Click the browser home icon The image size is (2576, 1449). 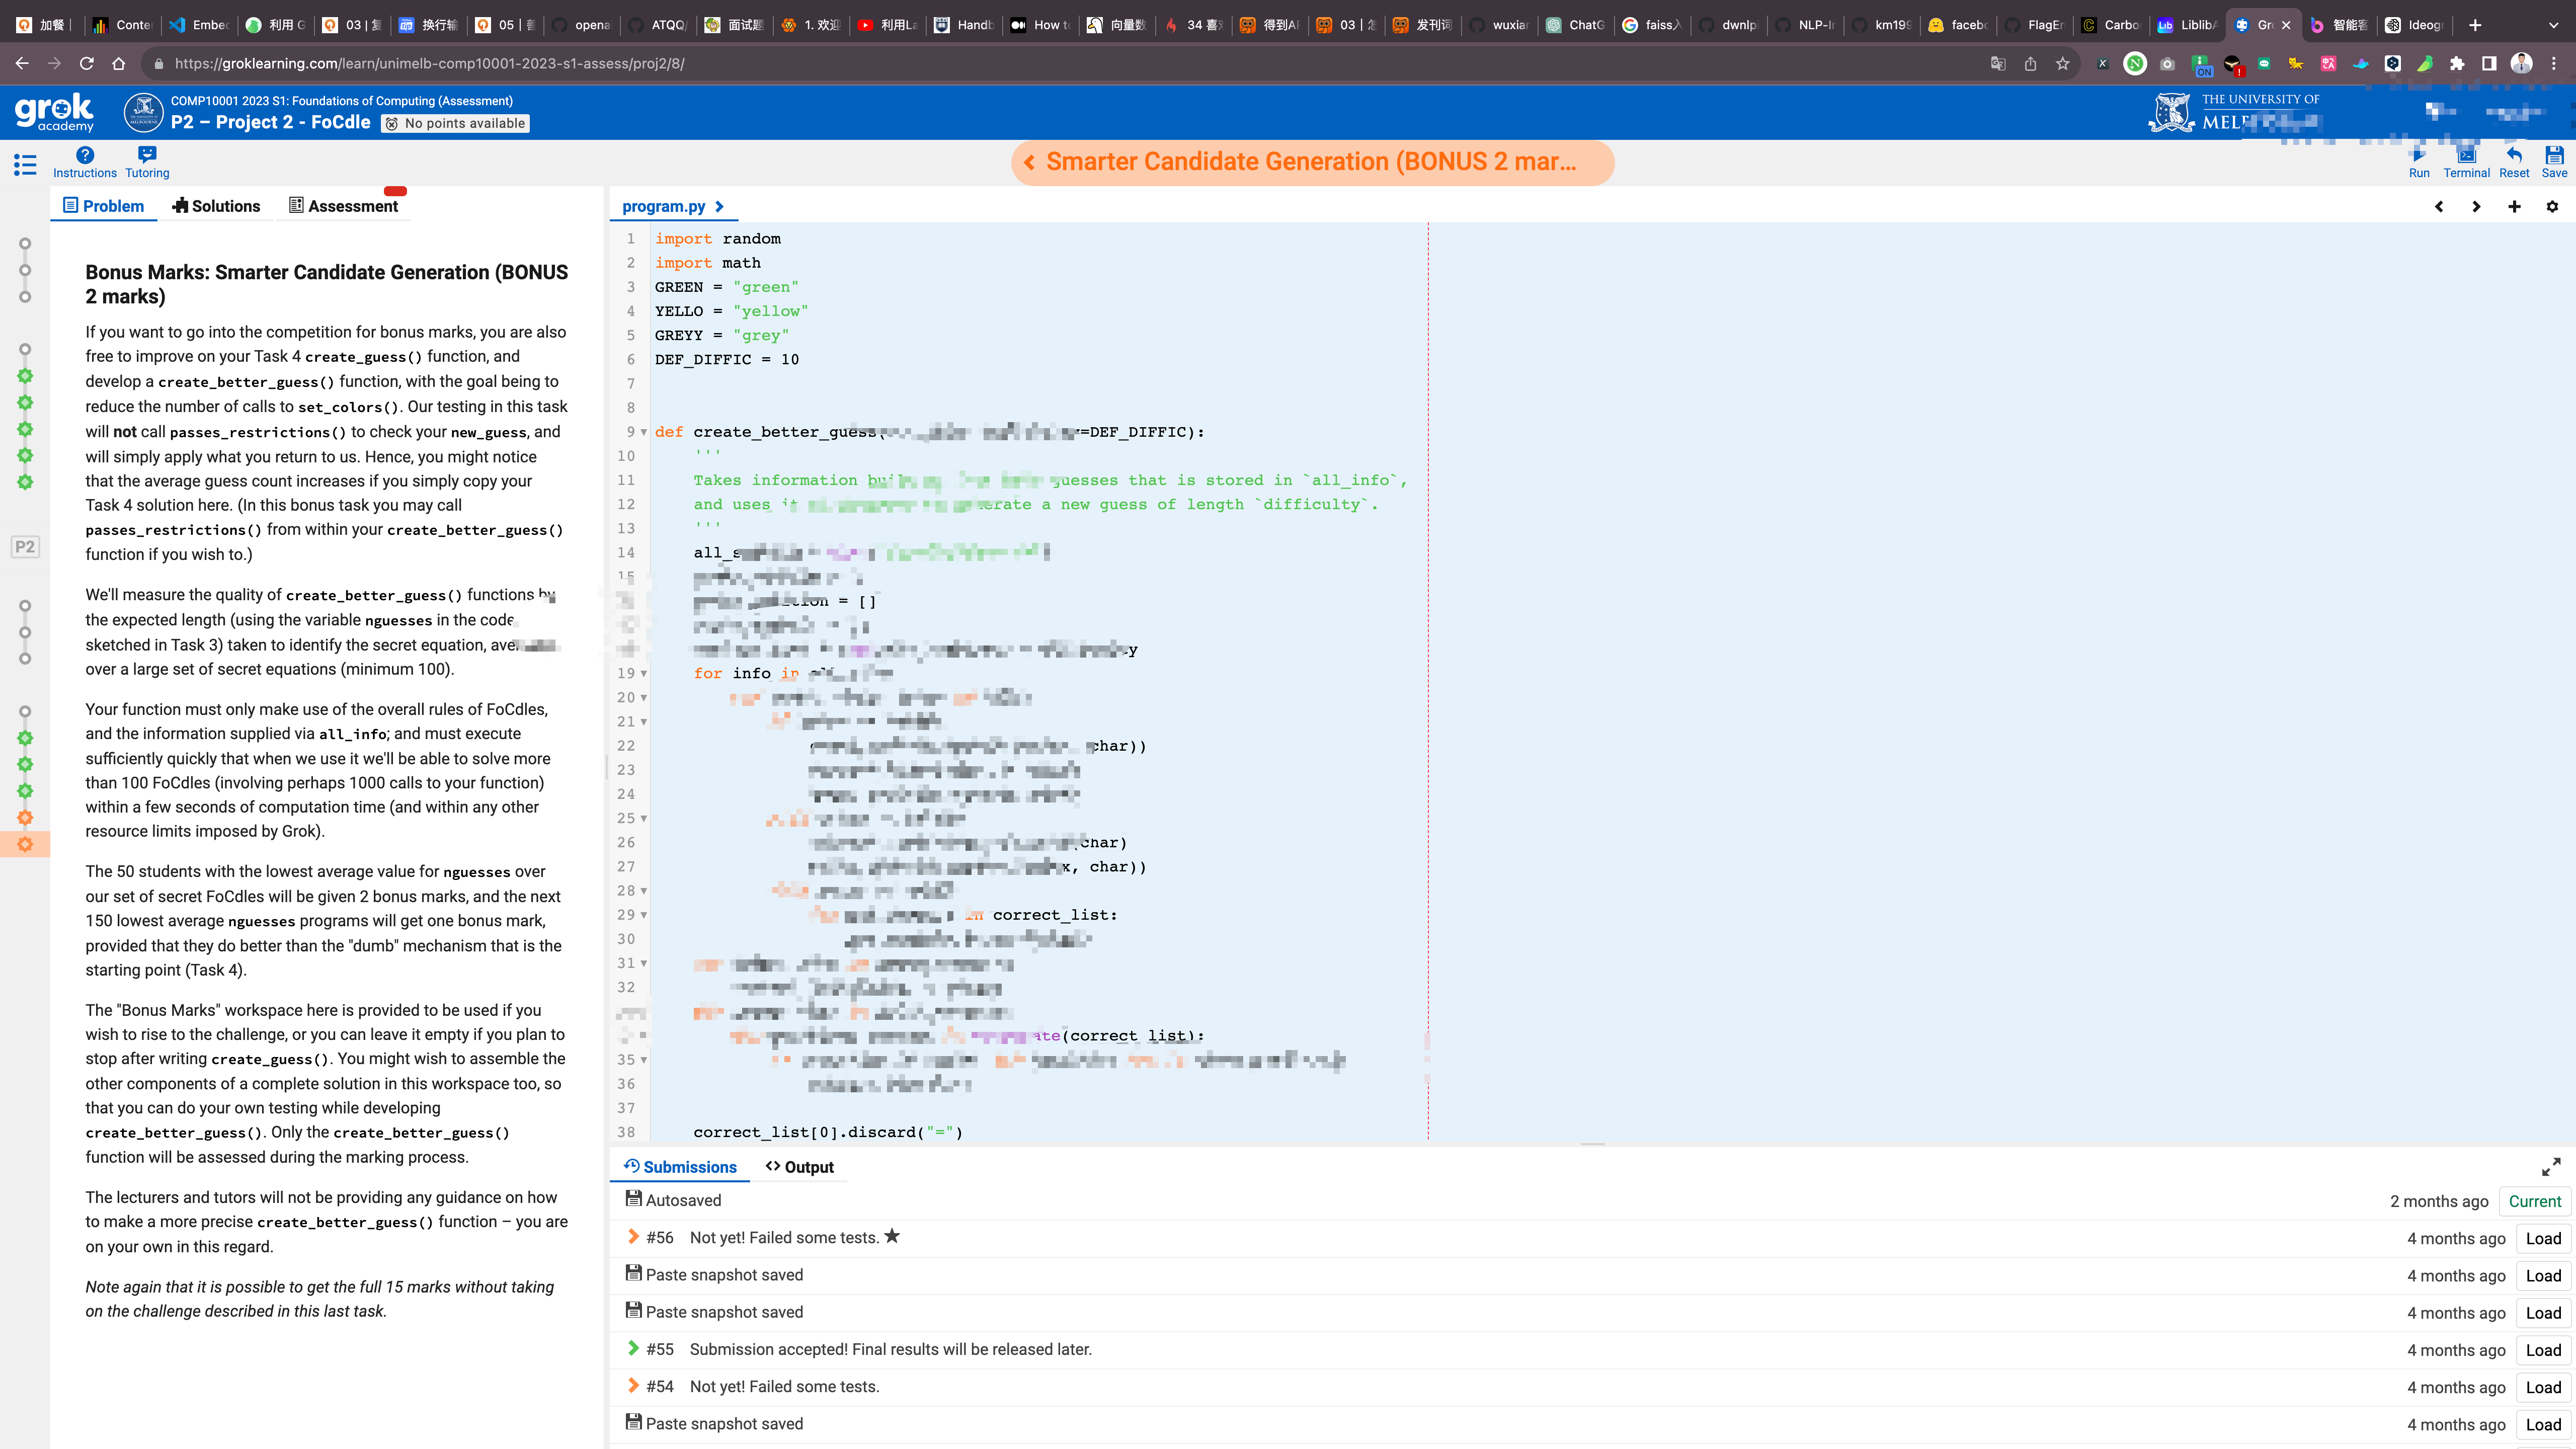click(x=119, y=63)
